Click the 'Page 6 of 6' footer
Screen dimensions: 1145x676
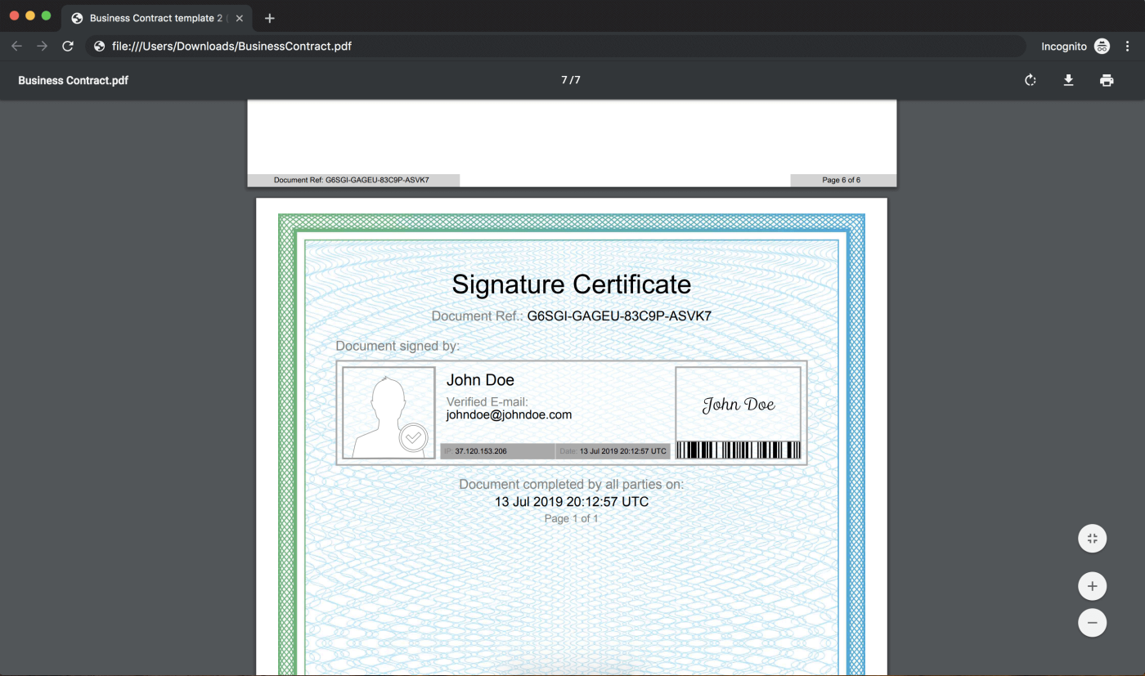coord(841,180)
